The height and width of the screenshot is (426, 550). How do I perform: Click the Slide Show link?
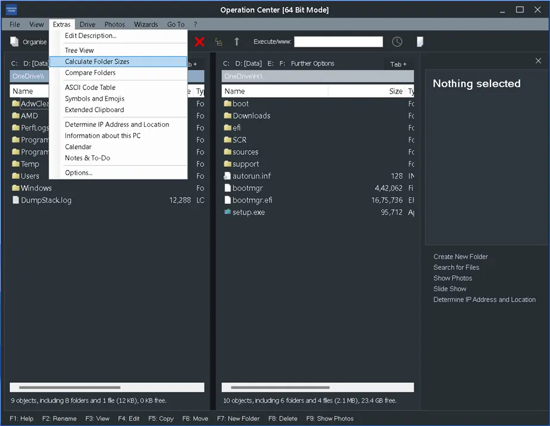tap(450, 289)
